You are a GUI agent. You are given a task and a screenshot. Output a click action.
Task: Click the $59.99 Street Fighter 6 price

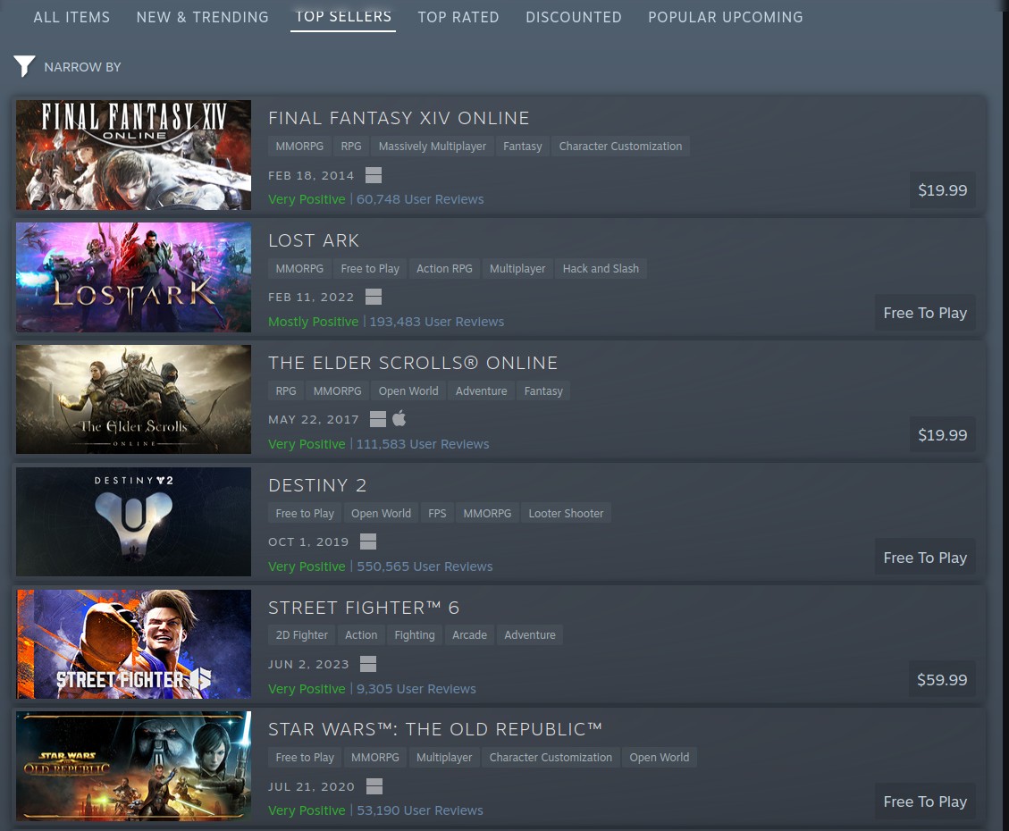click(941, 680)
